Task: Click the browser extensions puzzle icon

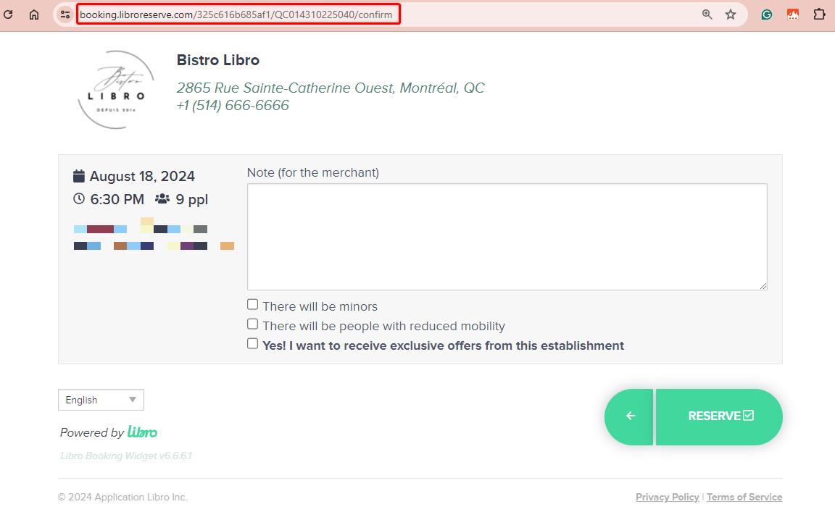Action: coord(818,13)
